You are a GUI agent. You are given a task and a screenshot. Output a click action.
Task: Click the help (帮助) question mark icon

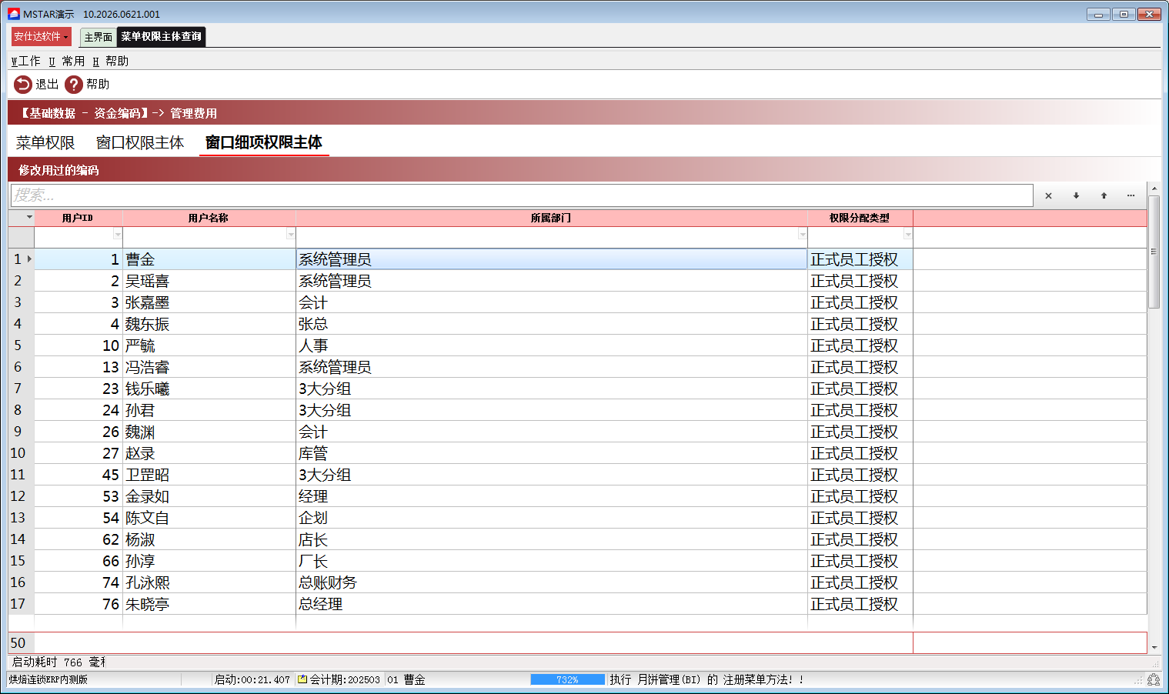[74, 85]
